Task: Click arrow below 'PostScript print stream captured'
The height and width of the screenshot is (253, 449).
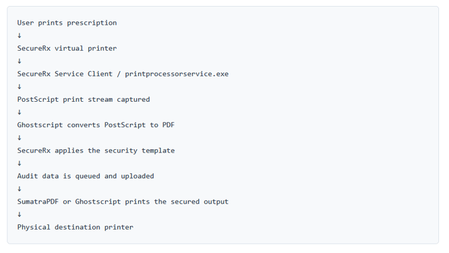Action: tap(19, 112)
